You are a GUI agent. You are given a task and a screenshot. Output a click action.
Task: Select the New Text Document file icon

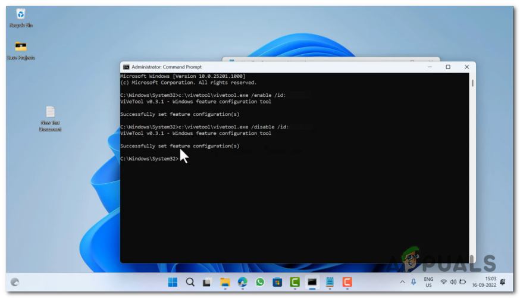point(50,119)
